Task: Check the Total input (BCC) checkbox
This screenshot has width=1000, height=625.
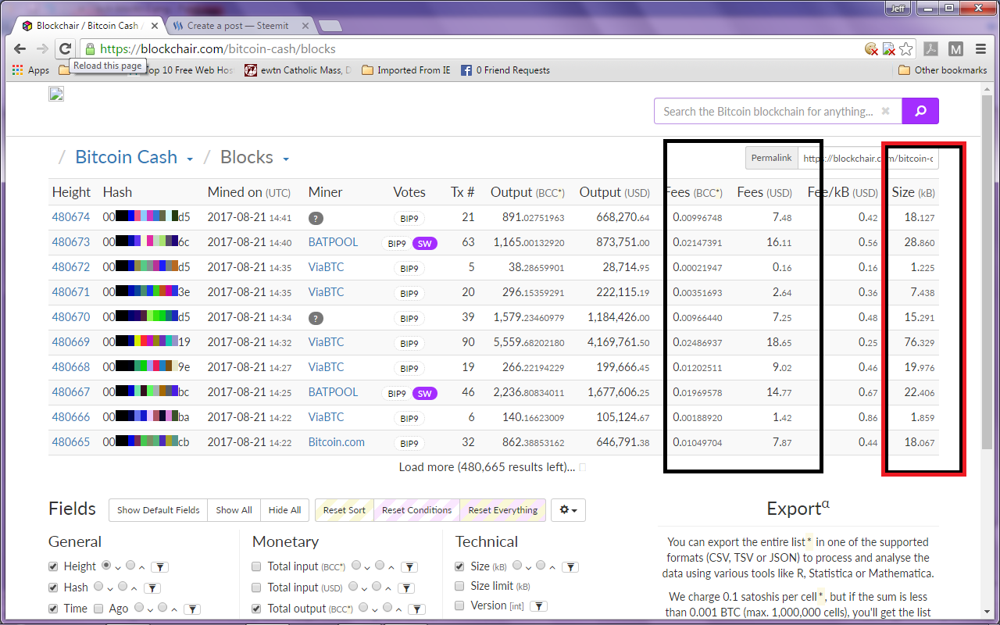Action: click(x=257, y=566)
